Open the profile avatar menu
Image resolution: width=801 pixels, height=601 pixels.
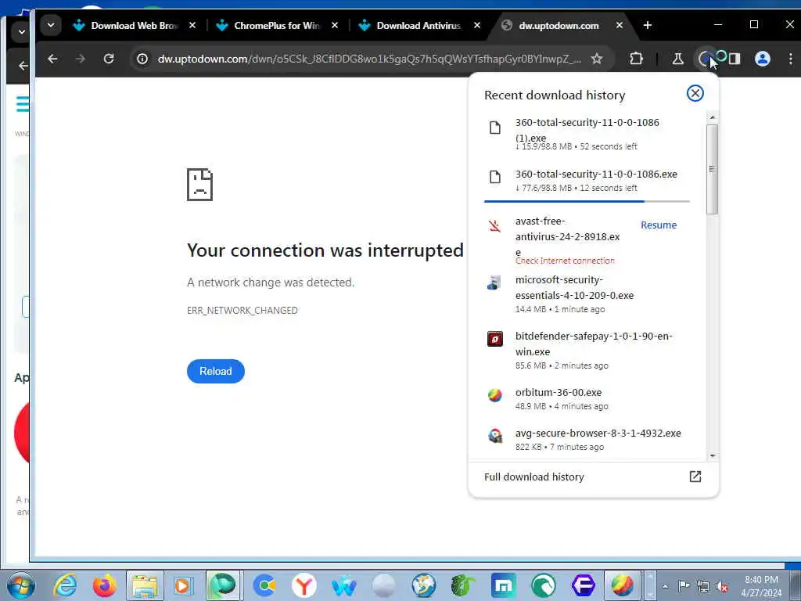pos(762,59)
